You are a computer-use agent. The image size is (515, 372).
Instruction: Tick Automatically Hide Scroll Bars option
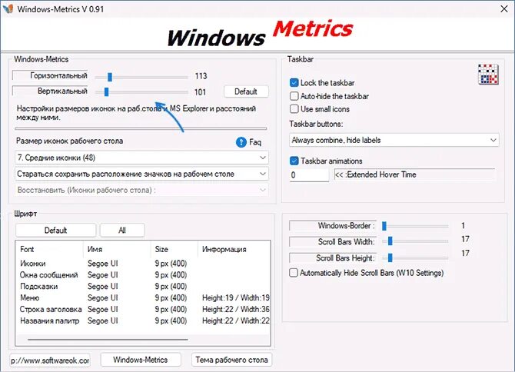tap(294, 273)
